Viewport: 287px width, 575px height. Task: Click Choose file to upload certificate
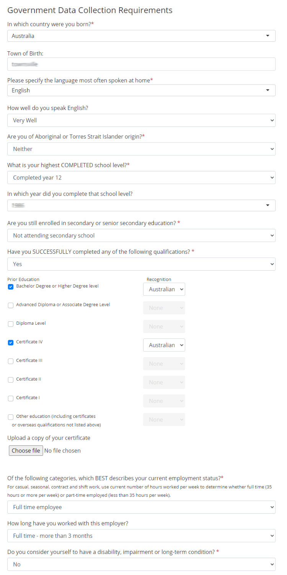[x=26, y=450]
